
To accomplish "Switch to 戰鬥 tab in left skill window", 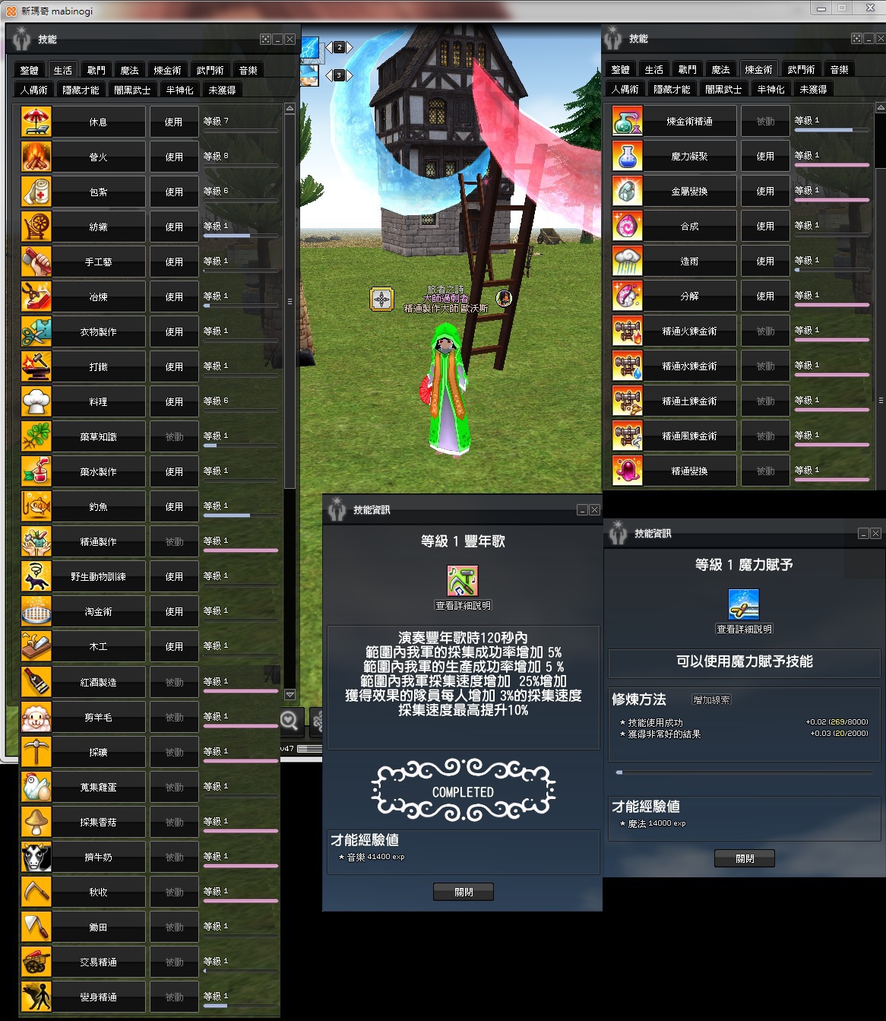I will (97, 70).
